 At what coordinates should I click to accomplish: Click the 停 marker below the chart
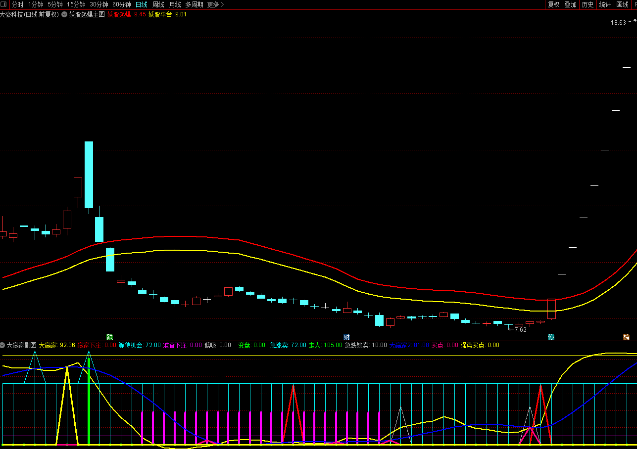[551, 337]
